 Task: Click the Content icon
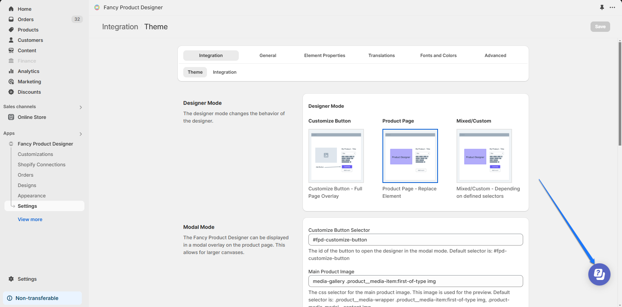coord(11,50)
